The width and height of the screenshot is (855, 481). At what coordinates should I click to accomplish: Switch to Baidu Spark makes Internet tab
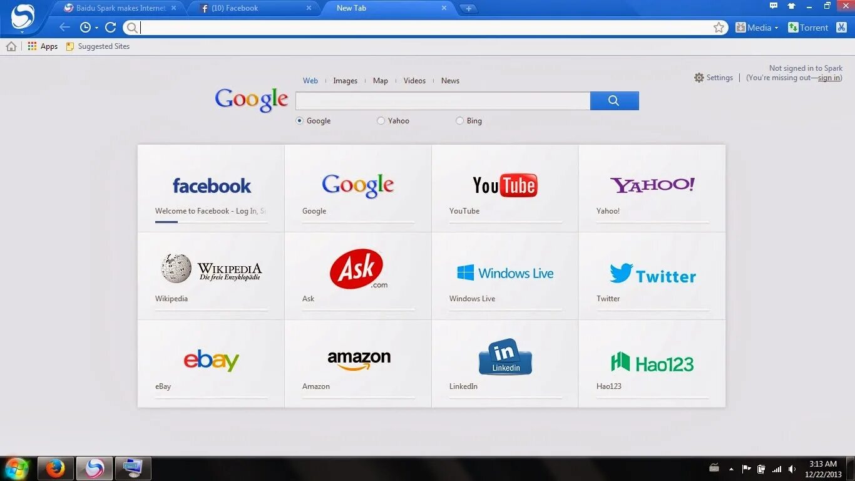tap(115, 8)
